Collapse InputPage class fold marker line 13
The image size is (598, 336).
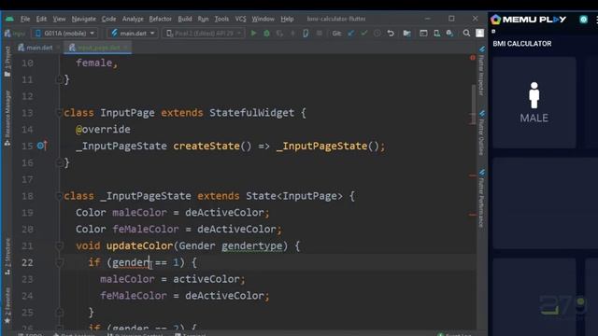tap(59, 113)
